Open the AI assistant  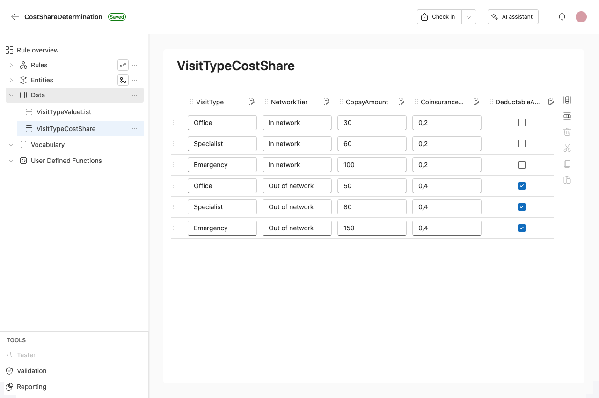(x=513, y=16)
